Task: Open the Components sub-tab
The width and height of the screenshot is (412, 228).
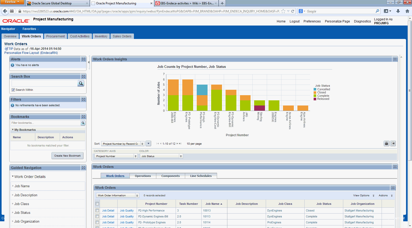Action: coord(170,176)
